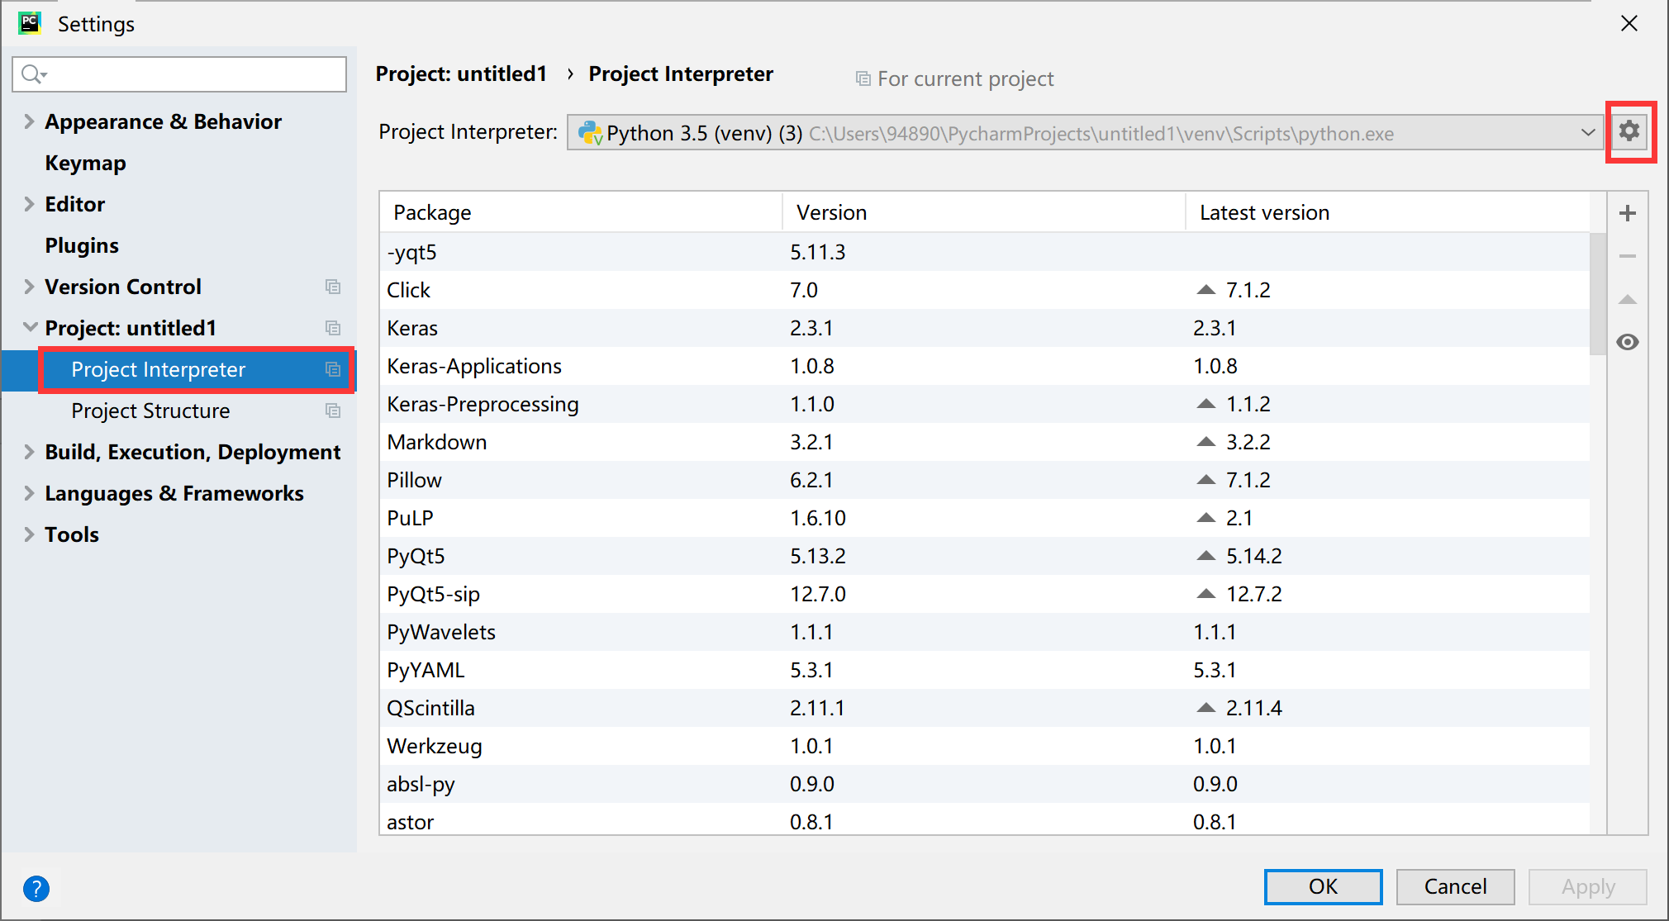The height and width of the screenshot is (921, 1669).
Task: Select the astor package row
Action: pyautogui.click(x=985, y=819)
